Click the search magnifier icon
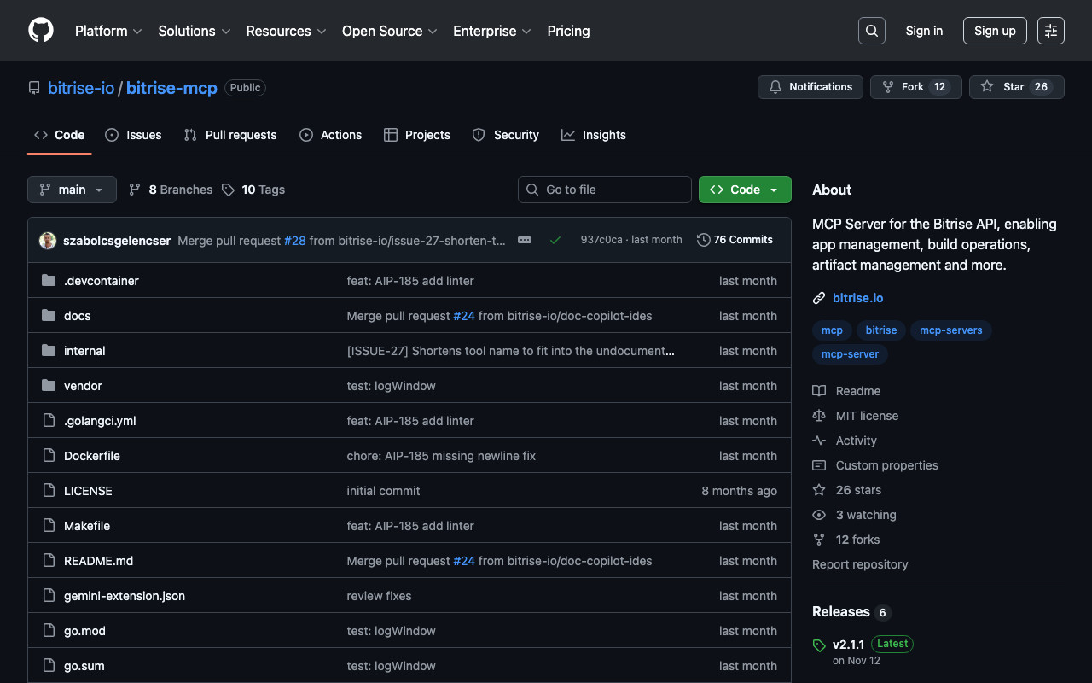The image size is (1092, 683). point(871,31)
